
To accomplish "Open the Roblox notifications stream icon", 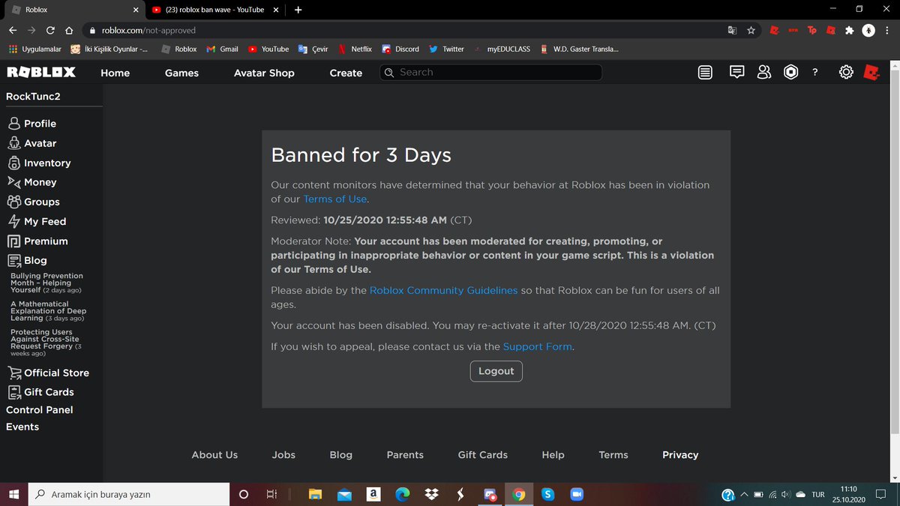I will coord(705,73).
